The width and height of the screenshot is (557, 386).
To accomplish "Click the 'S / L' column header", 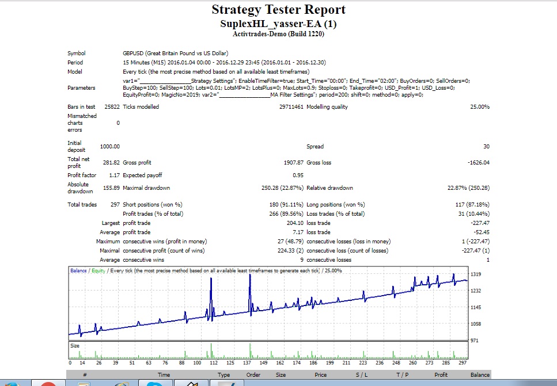I will pyautogui.click(x=362, y=374).
